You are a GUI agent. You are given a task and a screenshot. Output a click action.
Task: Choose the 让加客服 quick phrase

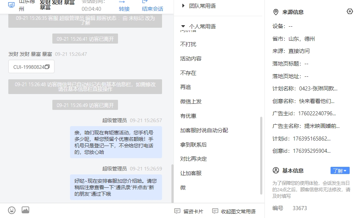click(x=191, y=173)
